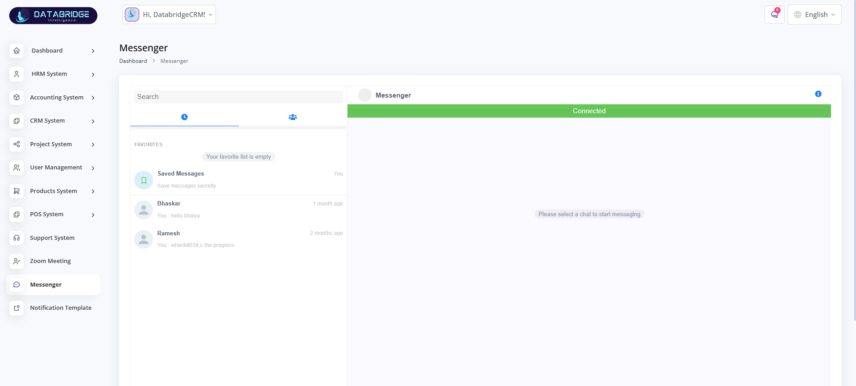Screen dimensions: 856x386
Task: Expand the POS System chevron
Action: (x=93, y=215)
